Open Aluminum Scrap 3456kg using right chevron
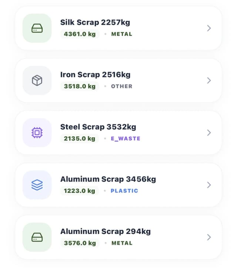The image size is (237, 268). pos(209,185)
